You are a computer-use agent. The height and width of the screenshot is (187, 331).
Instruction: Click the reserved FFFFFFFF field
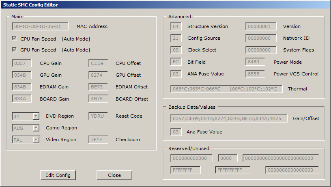(185, 170)
